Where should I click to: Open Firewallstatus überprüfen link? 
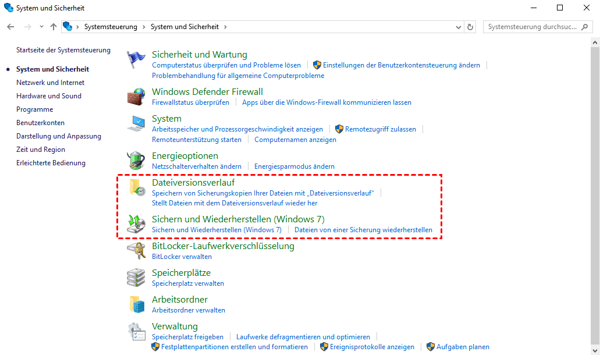click(190, 102)
